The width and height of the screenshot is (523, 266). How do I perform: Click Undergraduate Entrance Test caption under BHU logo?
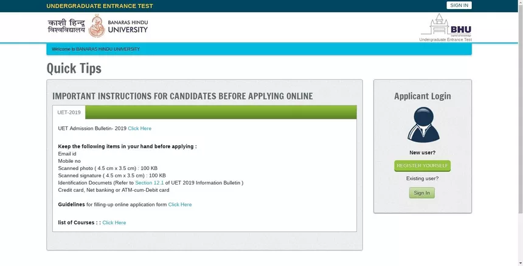coord(445,39)
